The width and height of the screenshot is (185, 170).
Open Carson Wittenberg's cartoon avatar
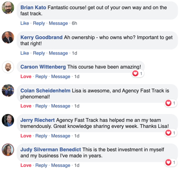point(8,67)
